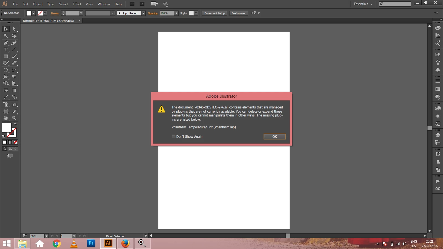Select the Rotate tool

(6, 70)
